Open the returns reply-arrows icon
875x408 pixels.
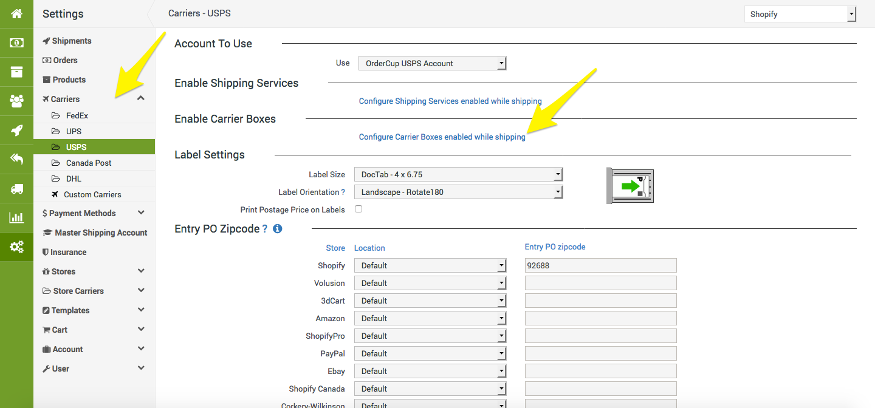[x=16, y=159]
